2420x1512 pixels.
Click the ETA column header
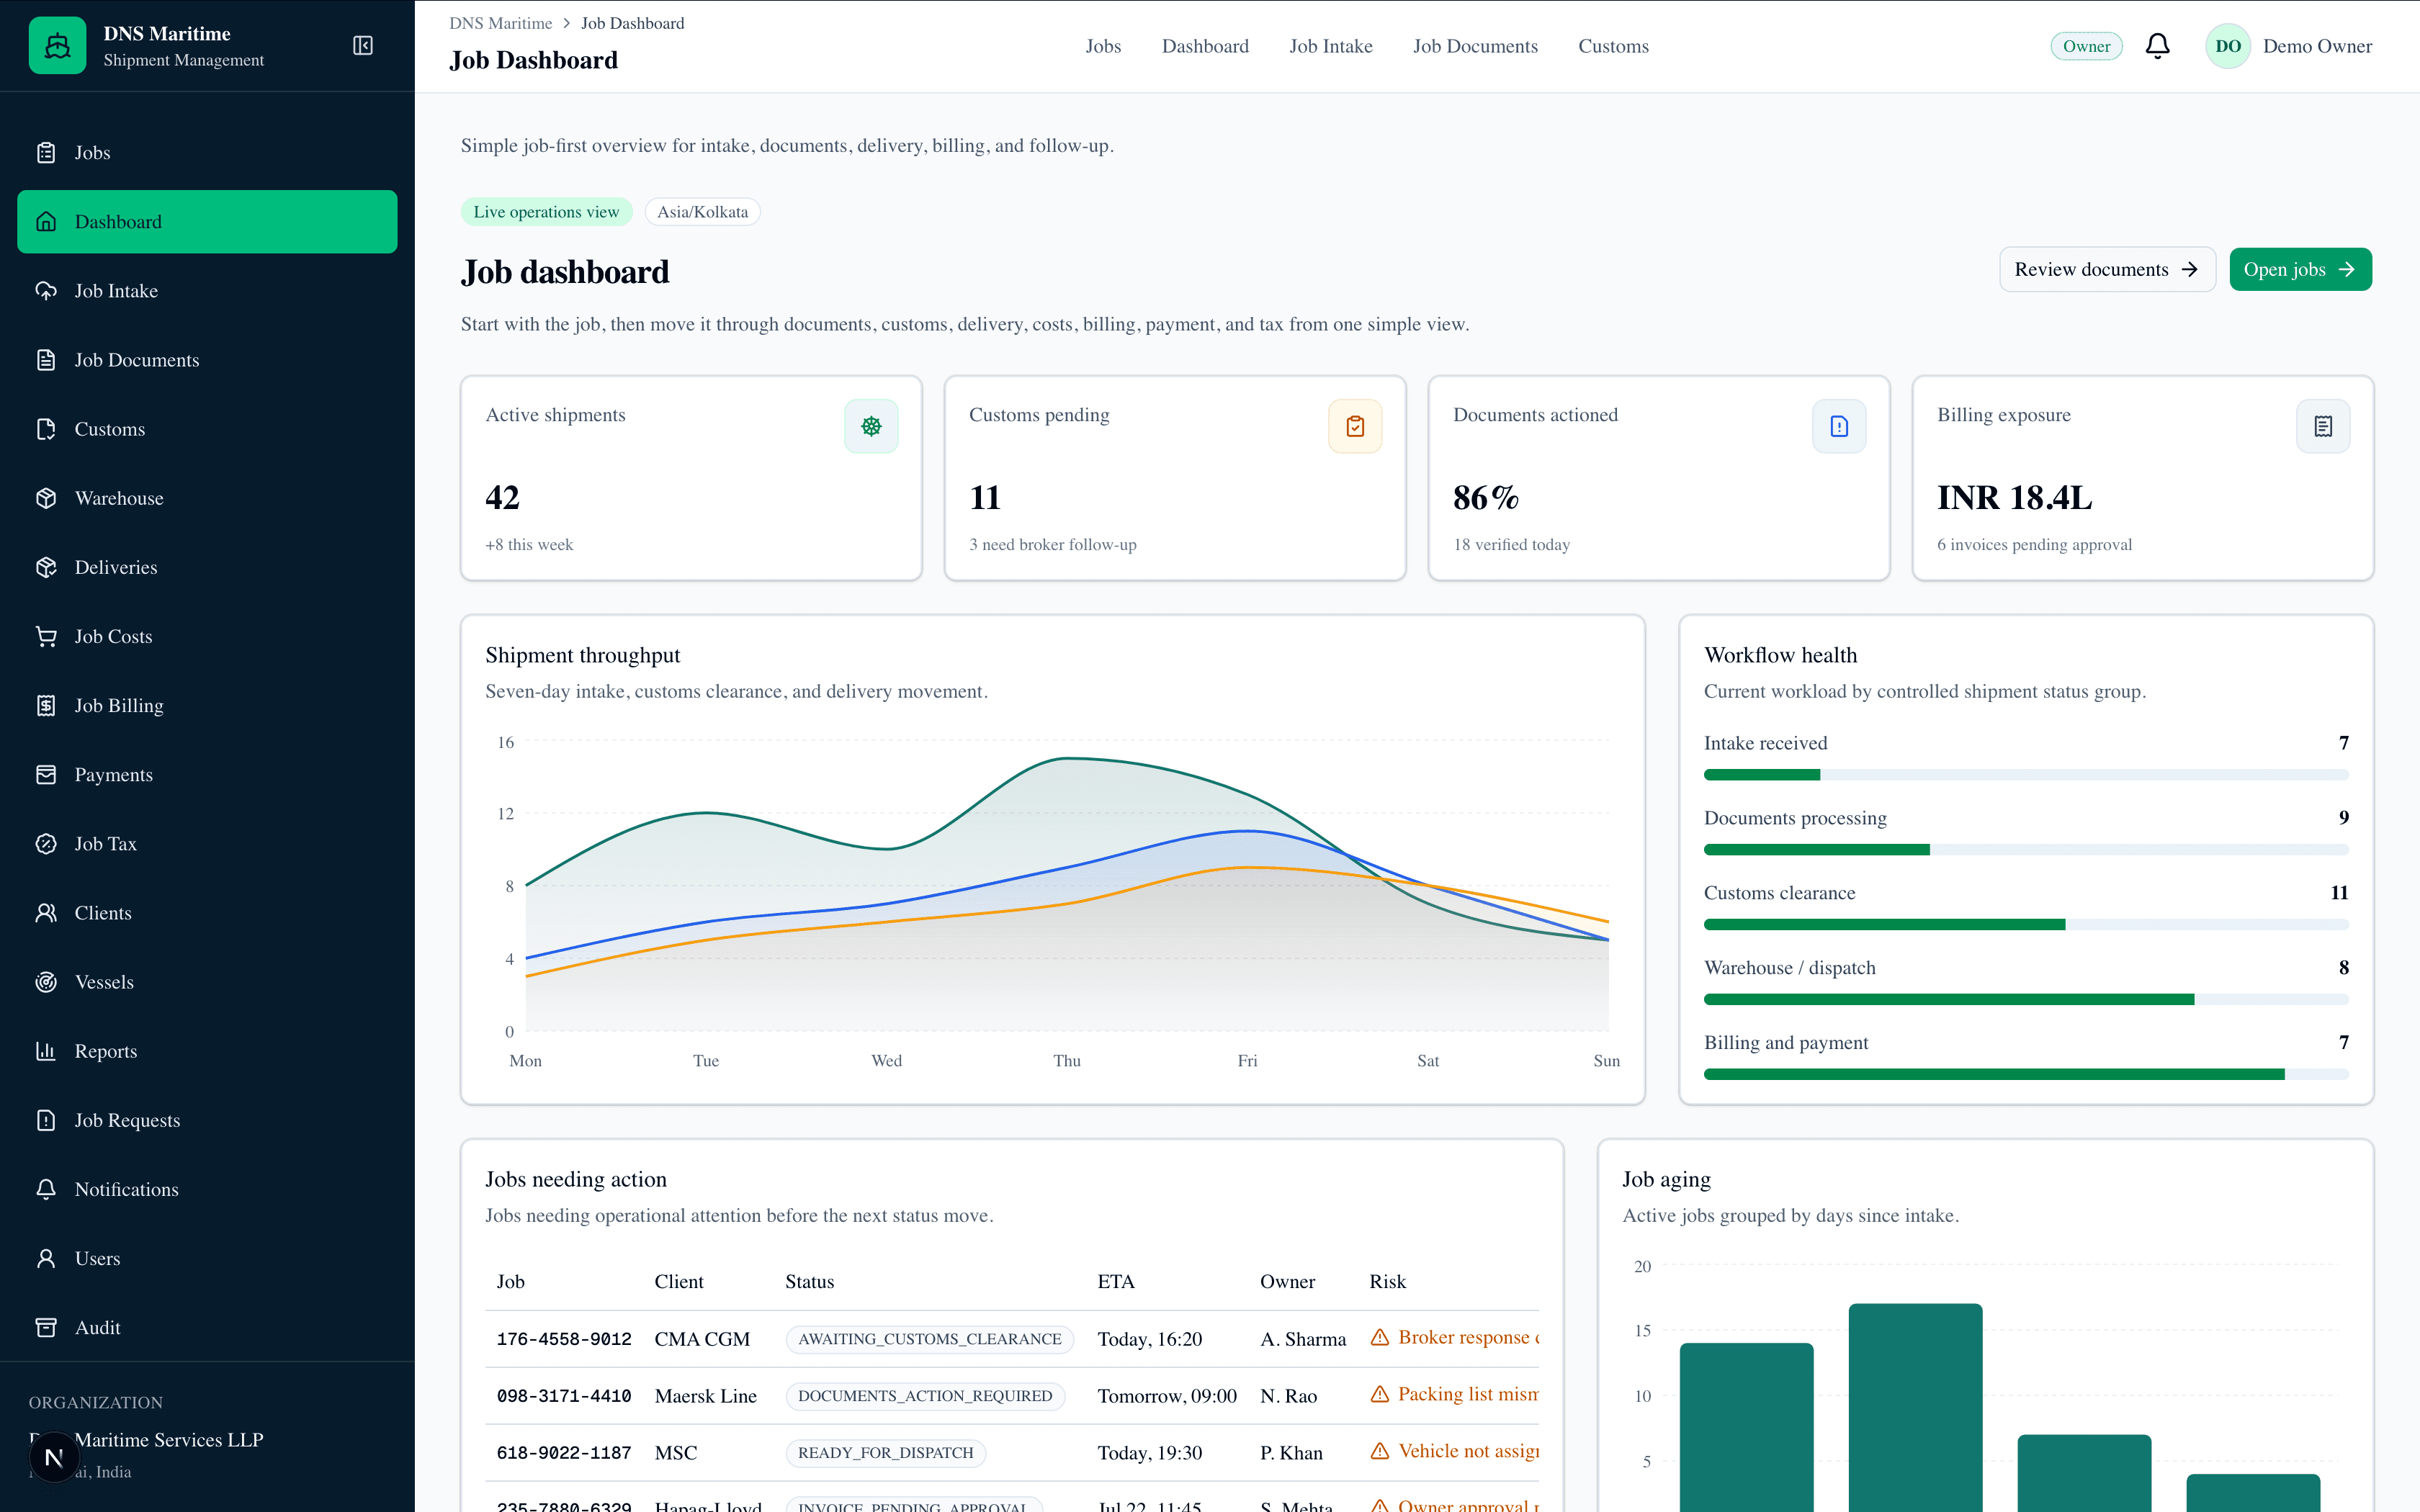[1116, 1282]
